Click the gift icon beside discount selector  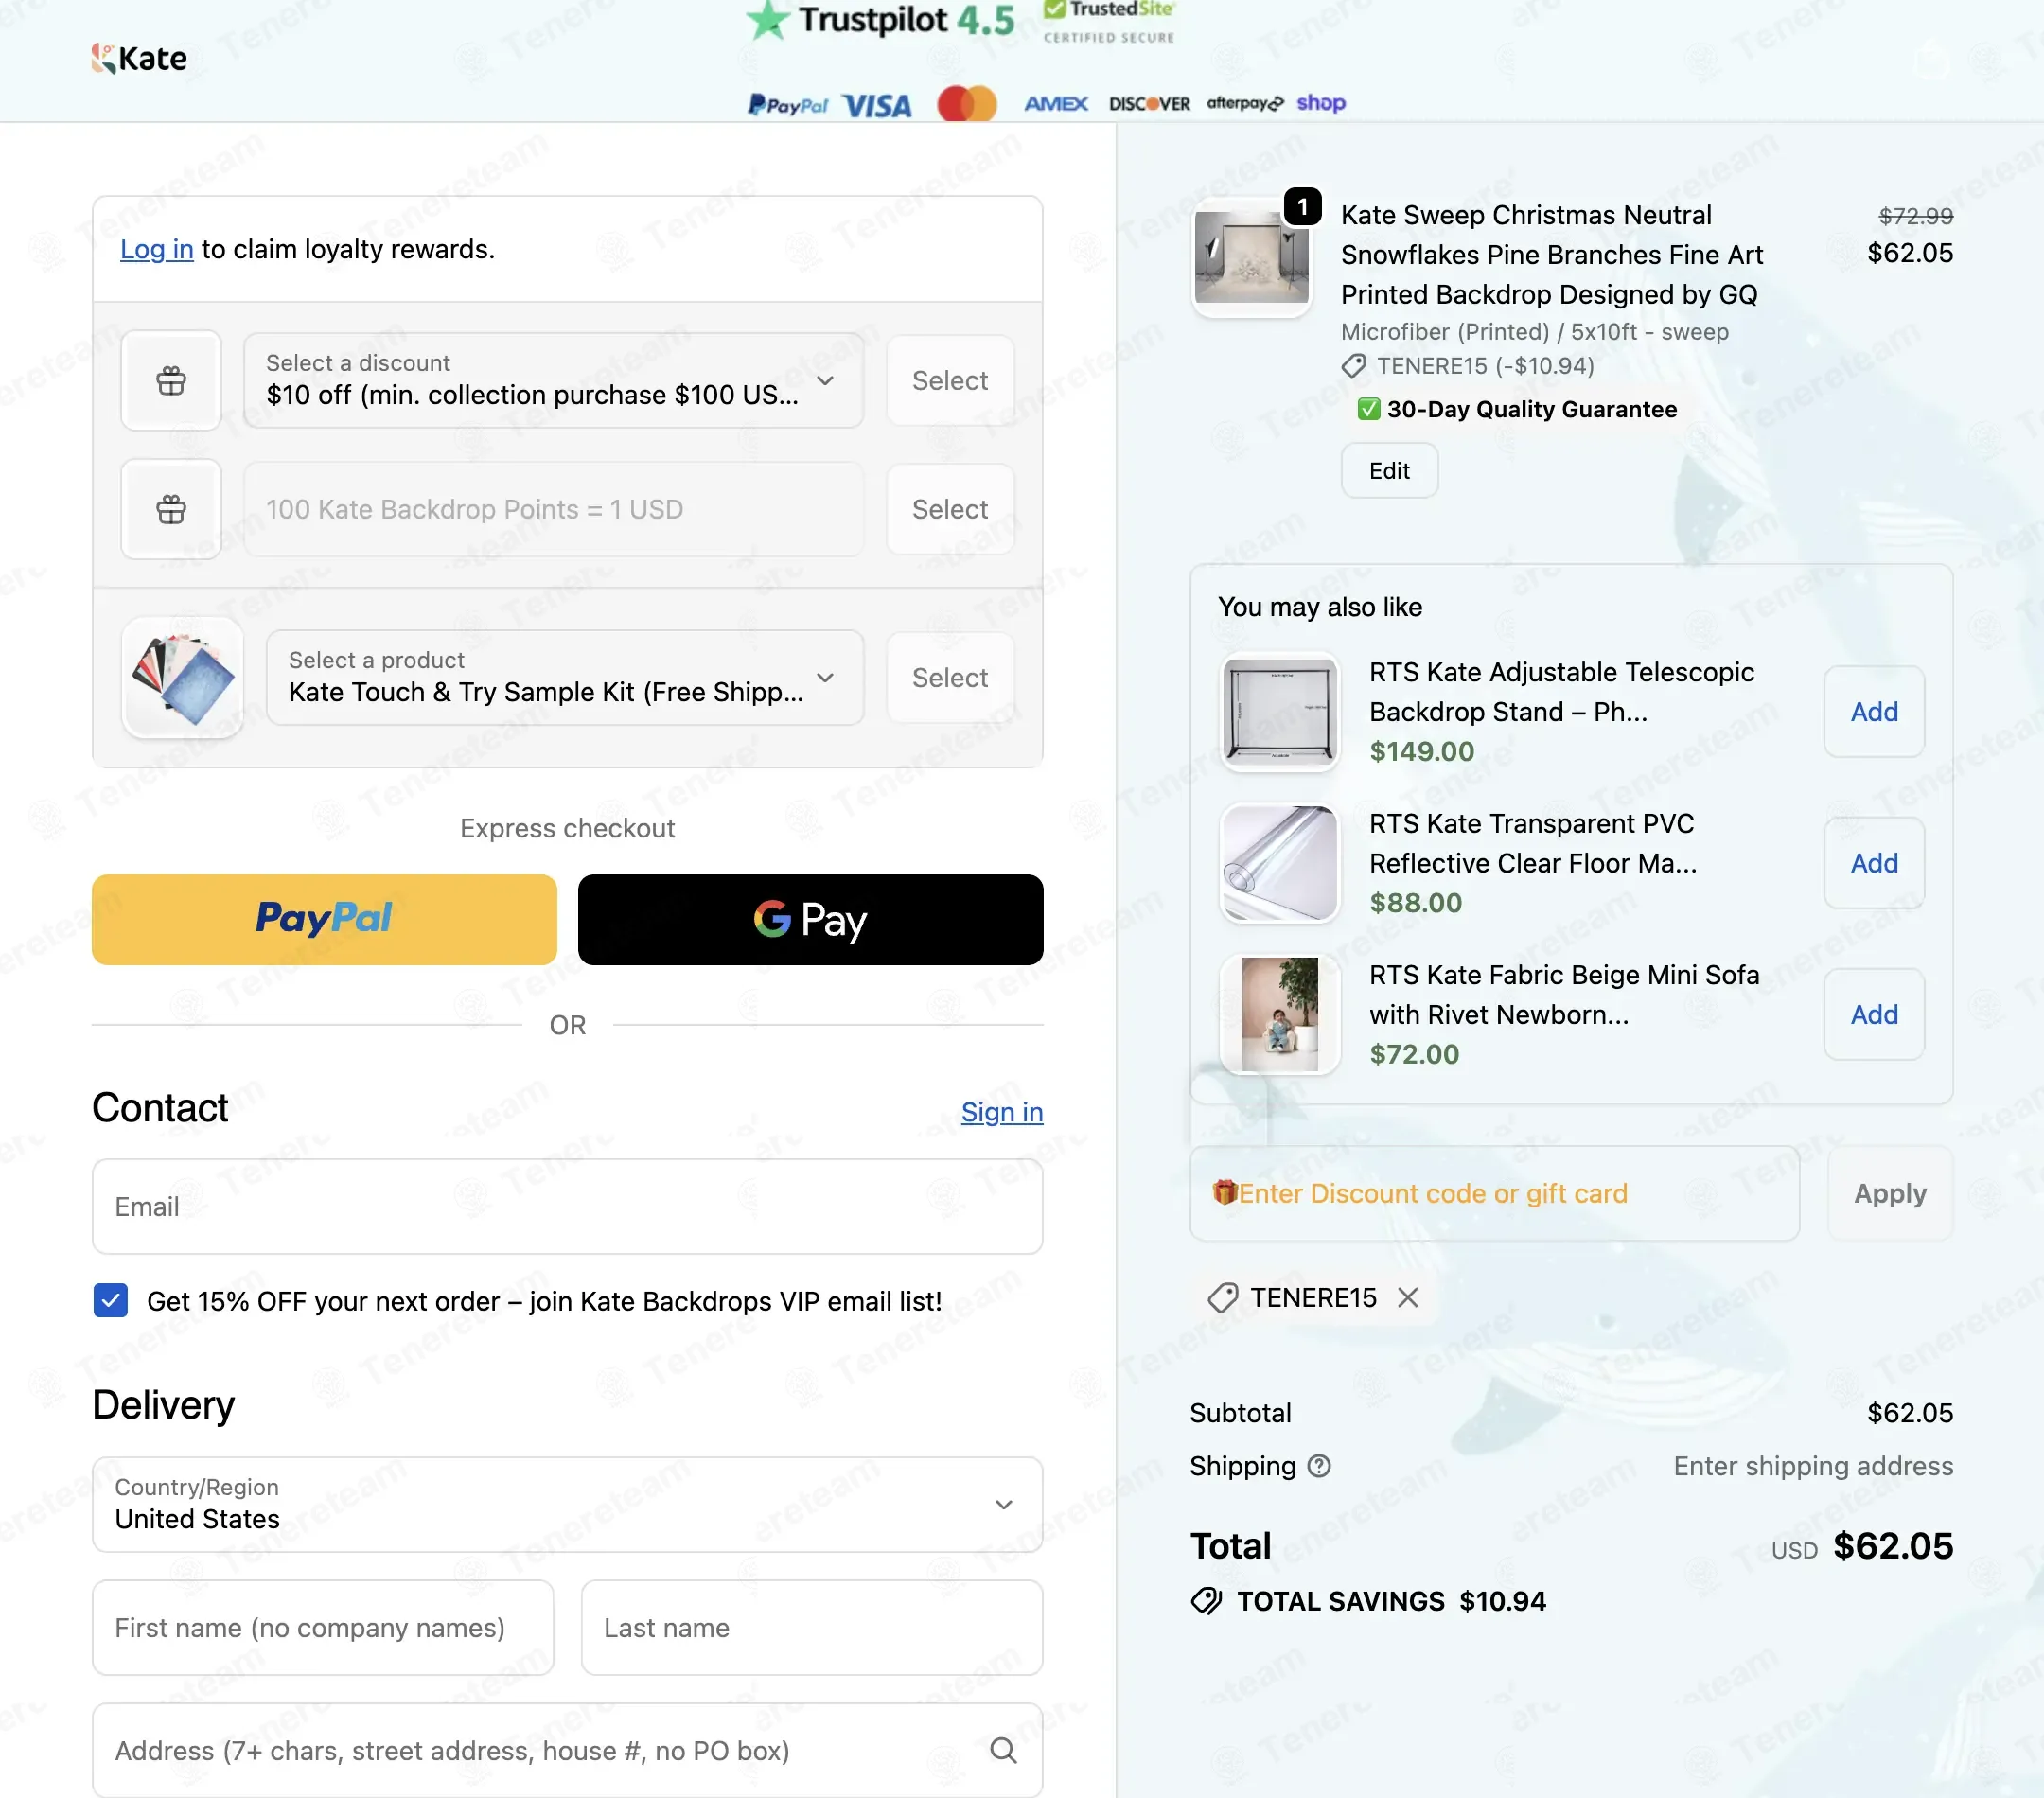171,380
